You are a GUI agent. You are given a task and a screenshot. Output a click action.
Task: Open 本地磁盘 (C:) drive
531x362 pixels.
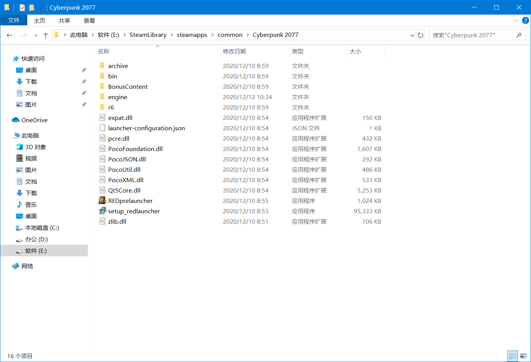click(x=42, y=228)
